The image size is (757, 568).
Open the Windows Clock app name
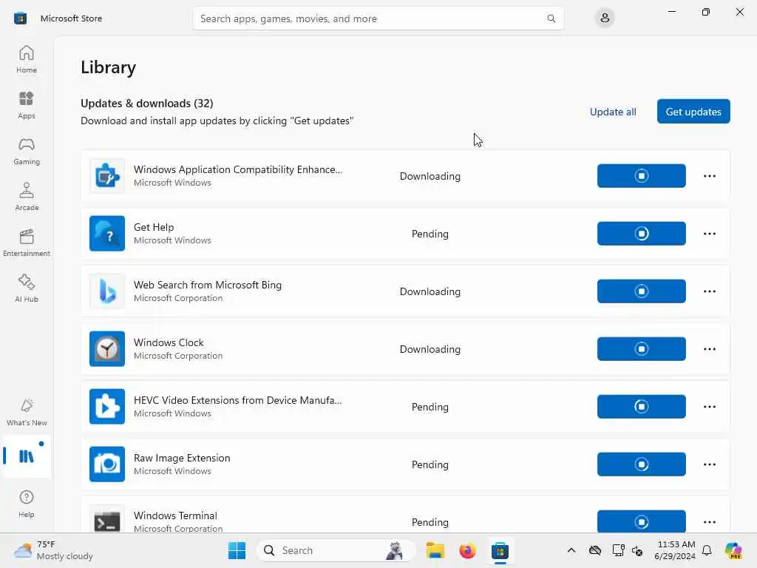coord(169,342)
